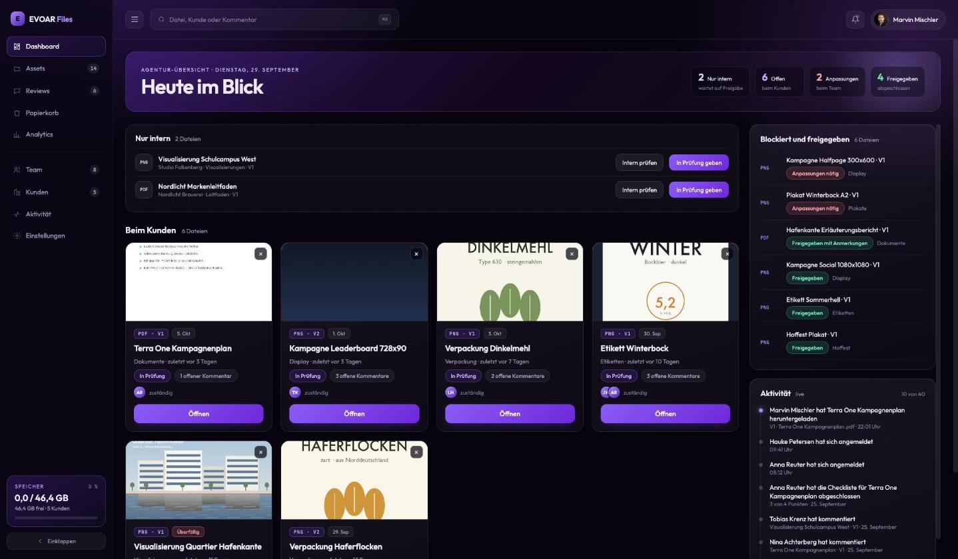Go to Assets in the sidebar
This screenshot has height=559, width=958.
tap(57, 69)
